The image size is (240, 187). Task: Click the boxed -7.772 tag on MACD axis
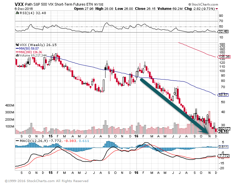(224, 156)
